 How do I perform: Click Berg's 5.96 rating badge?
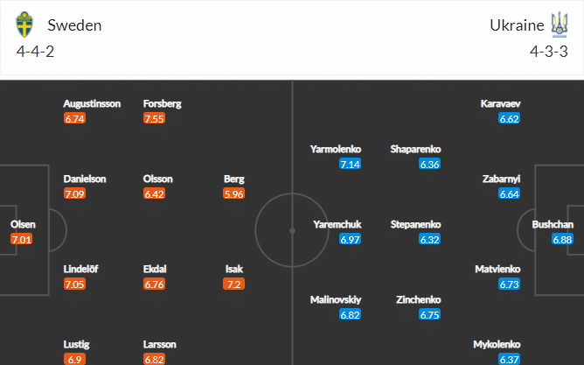(234, 193)
